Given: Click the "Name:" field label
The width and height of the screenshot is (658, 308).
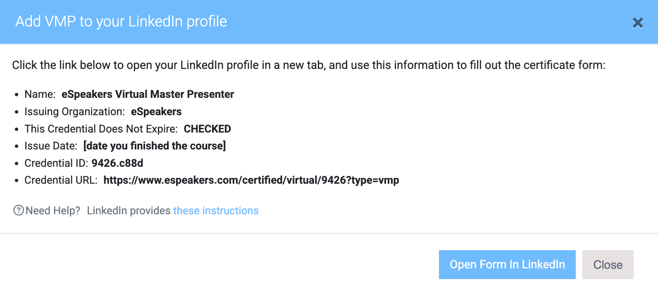Looking at the screenshot, I should (x=40, y=95).
